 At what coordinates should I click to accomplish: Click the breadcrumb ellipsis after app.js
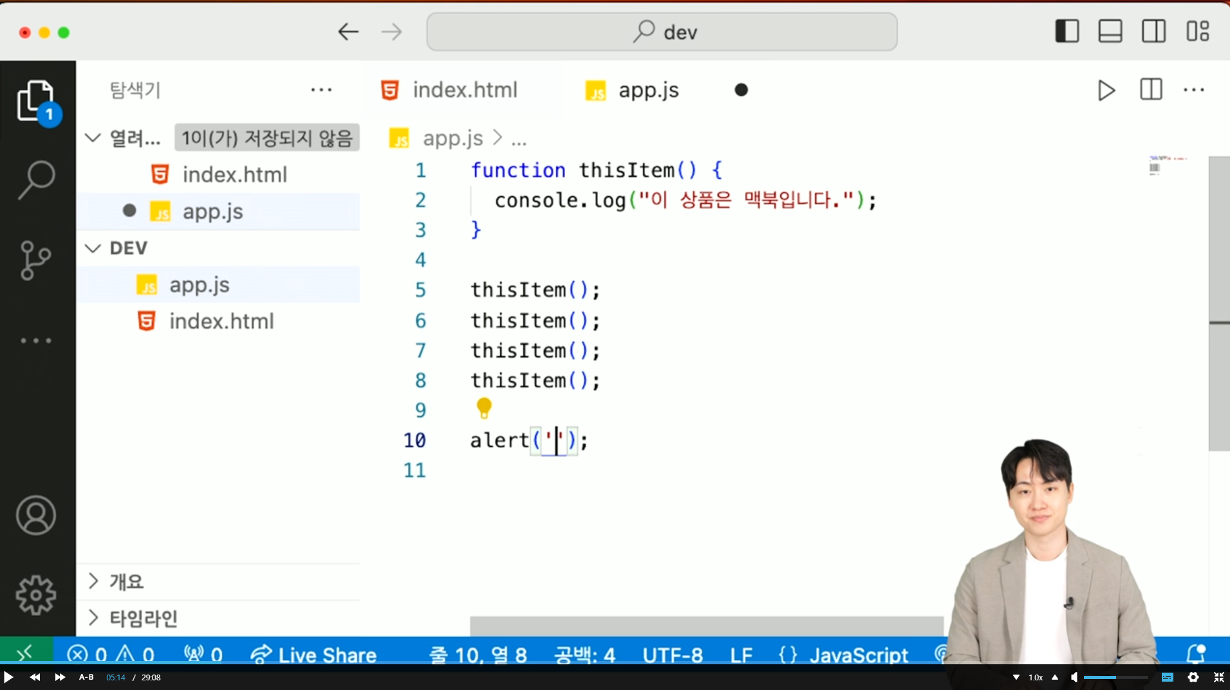[x=519, y=140]
